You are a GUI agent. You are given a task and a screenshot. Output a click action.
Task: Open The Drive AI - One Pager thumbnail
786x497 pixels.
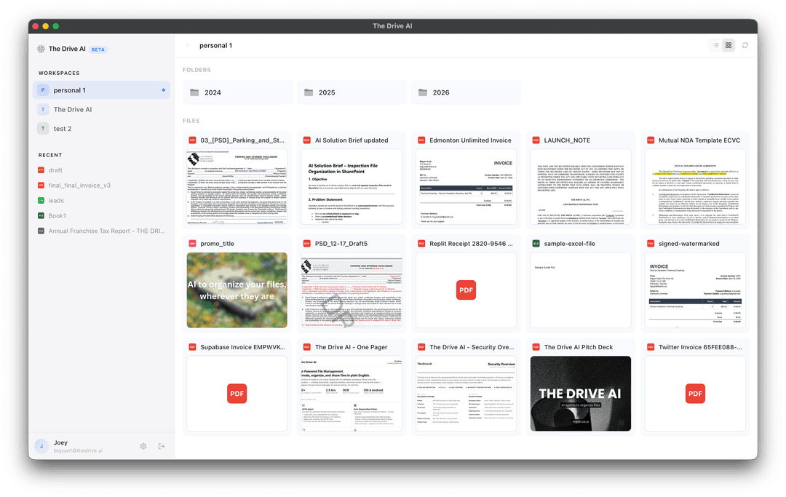(352, 394)
